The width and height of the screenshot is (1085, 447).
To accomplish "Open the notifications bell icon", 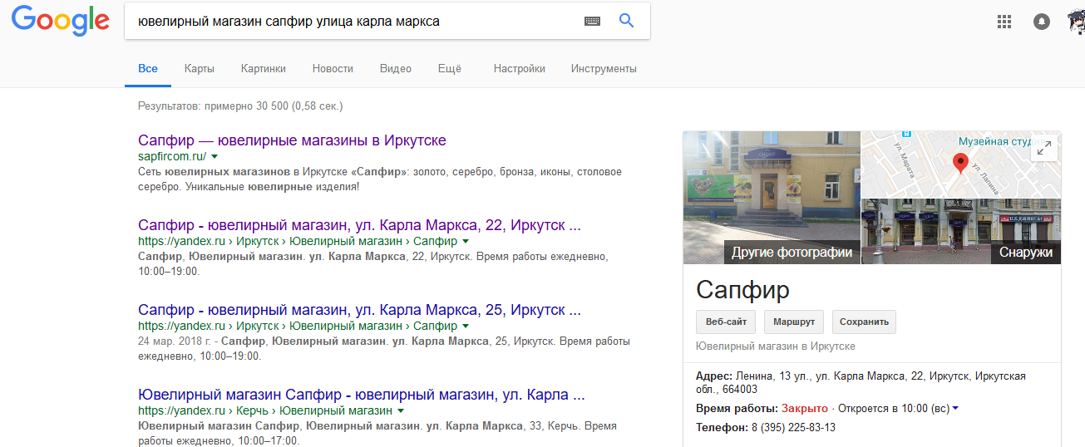I will [x=1041, y=22].
